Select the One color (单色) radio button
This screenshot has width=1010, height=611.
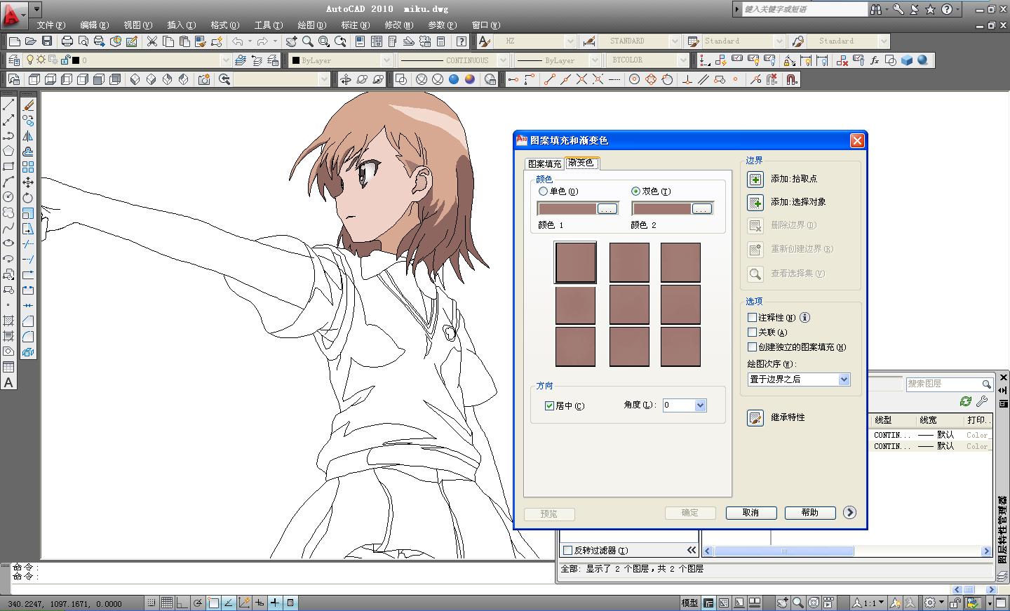[543, 192]
